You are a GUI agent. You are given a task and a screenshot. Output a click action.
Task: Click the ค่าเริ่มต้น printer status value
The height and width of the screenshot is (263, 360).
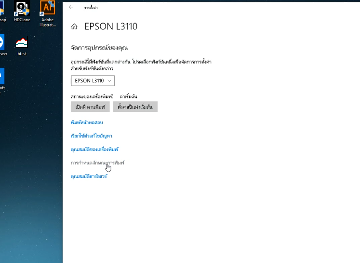128,97
